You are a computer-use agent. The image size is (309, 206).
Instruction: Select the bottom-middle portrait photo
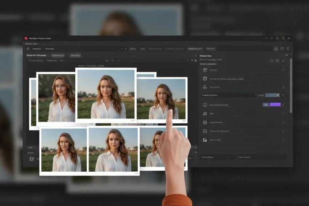113,150
